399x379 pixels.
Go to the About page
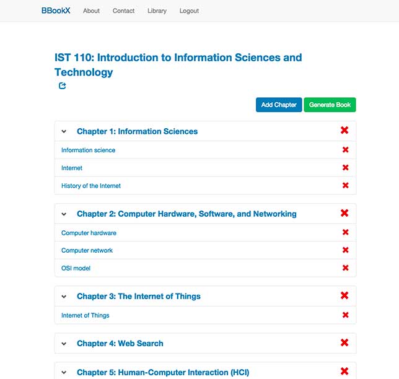(x=91, y=11)
